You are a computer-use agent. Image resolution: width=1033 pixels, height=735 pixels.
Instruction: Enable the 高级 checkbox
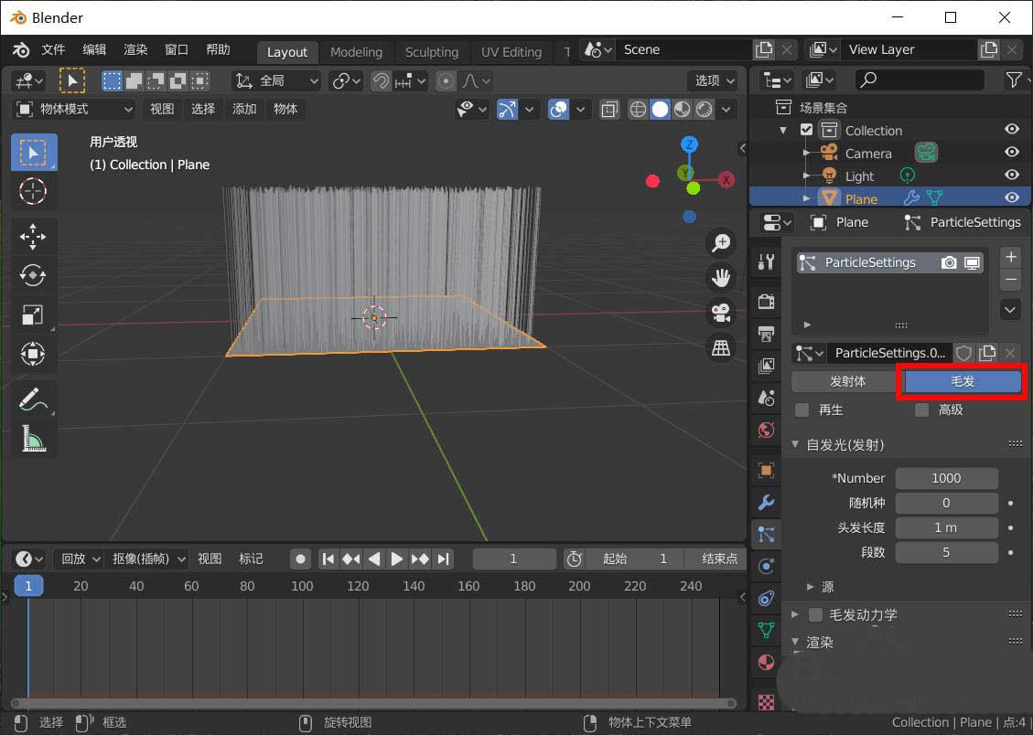[922, 410]
